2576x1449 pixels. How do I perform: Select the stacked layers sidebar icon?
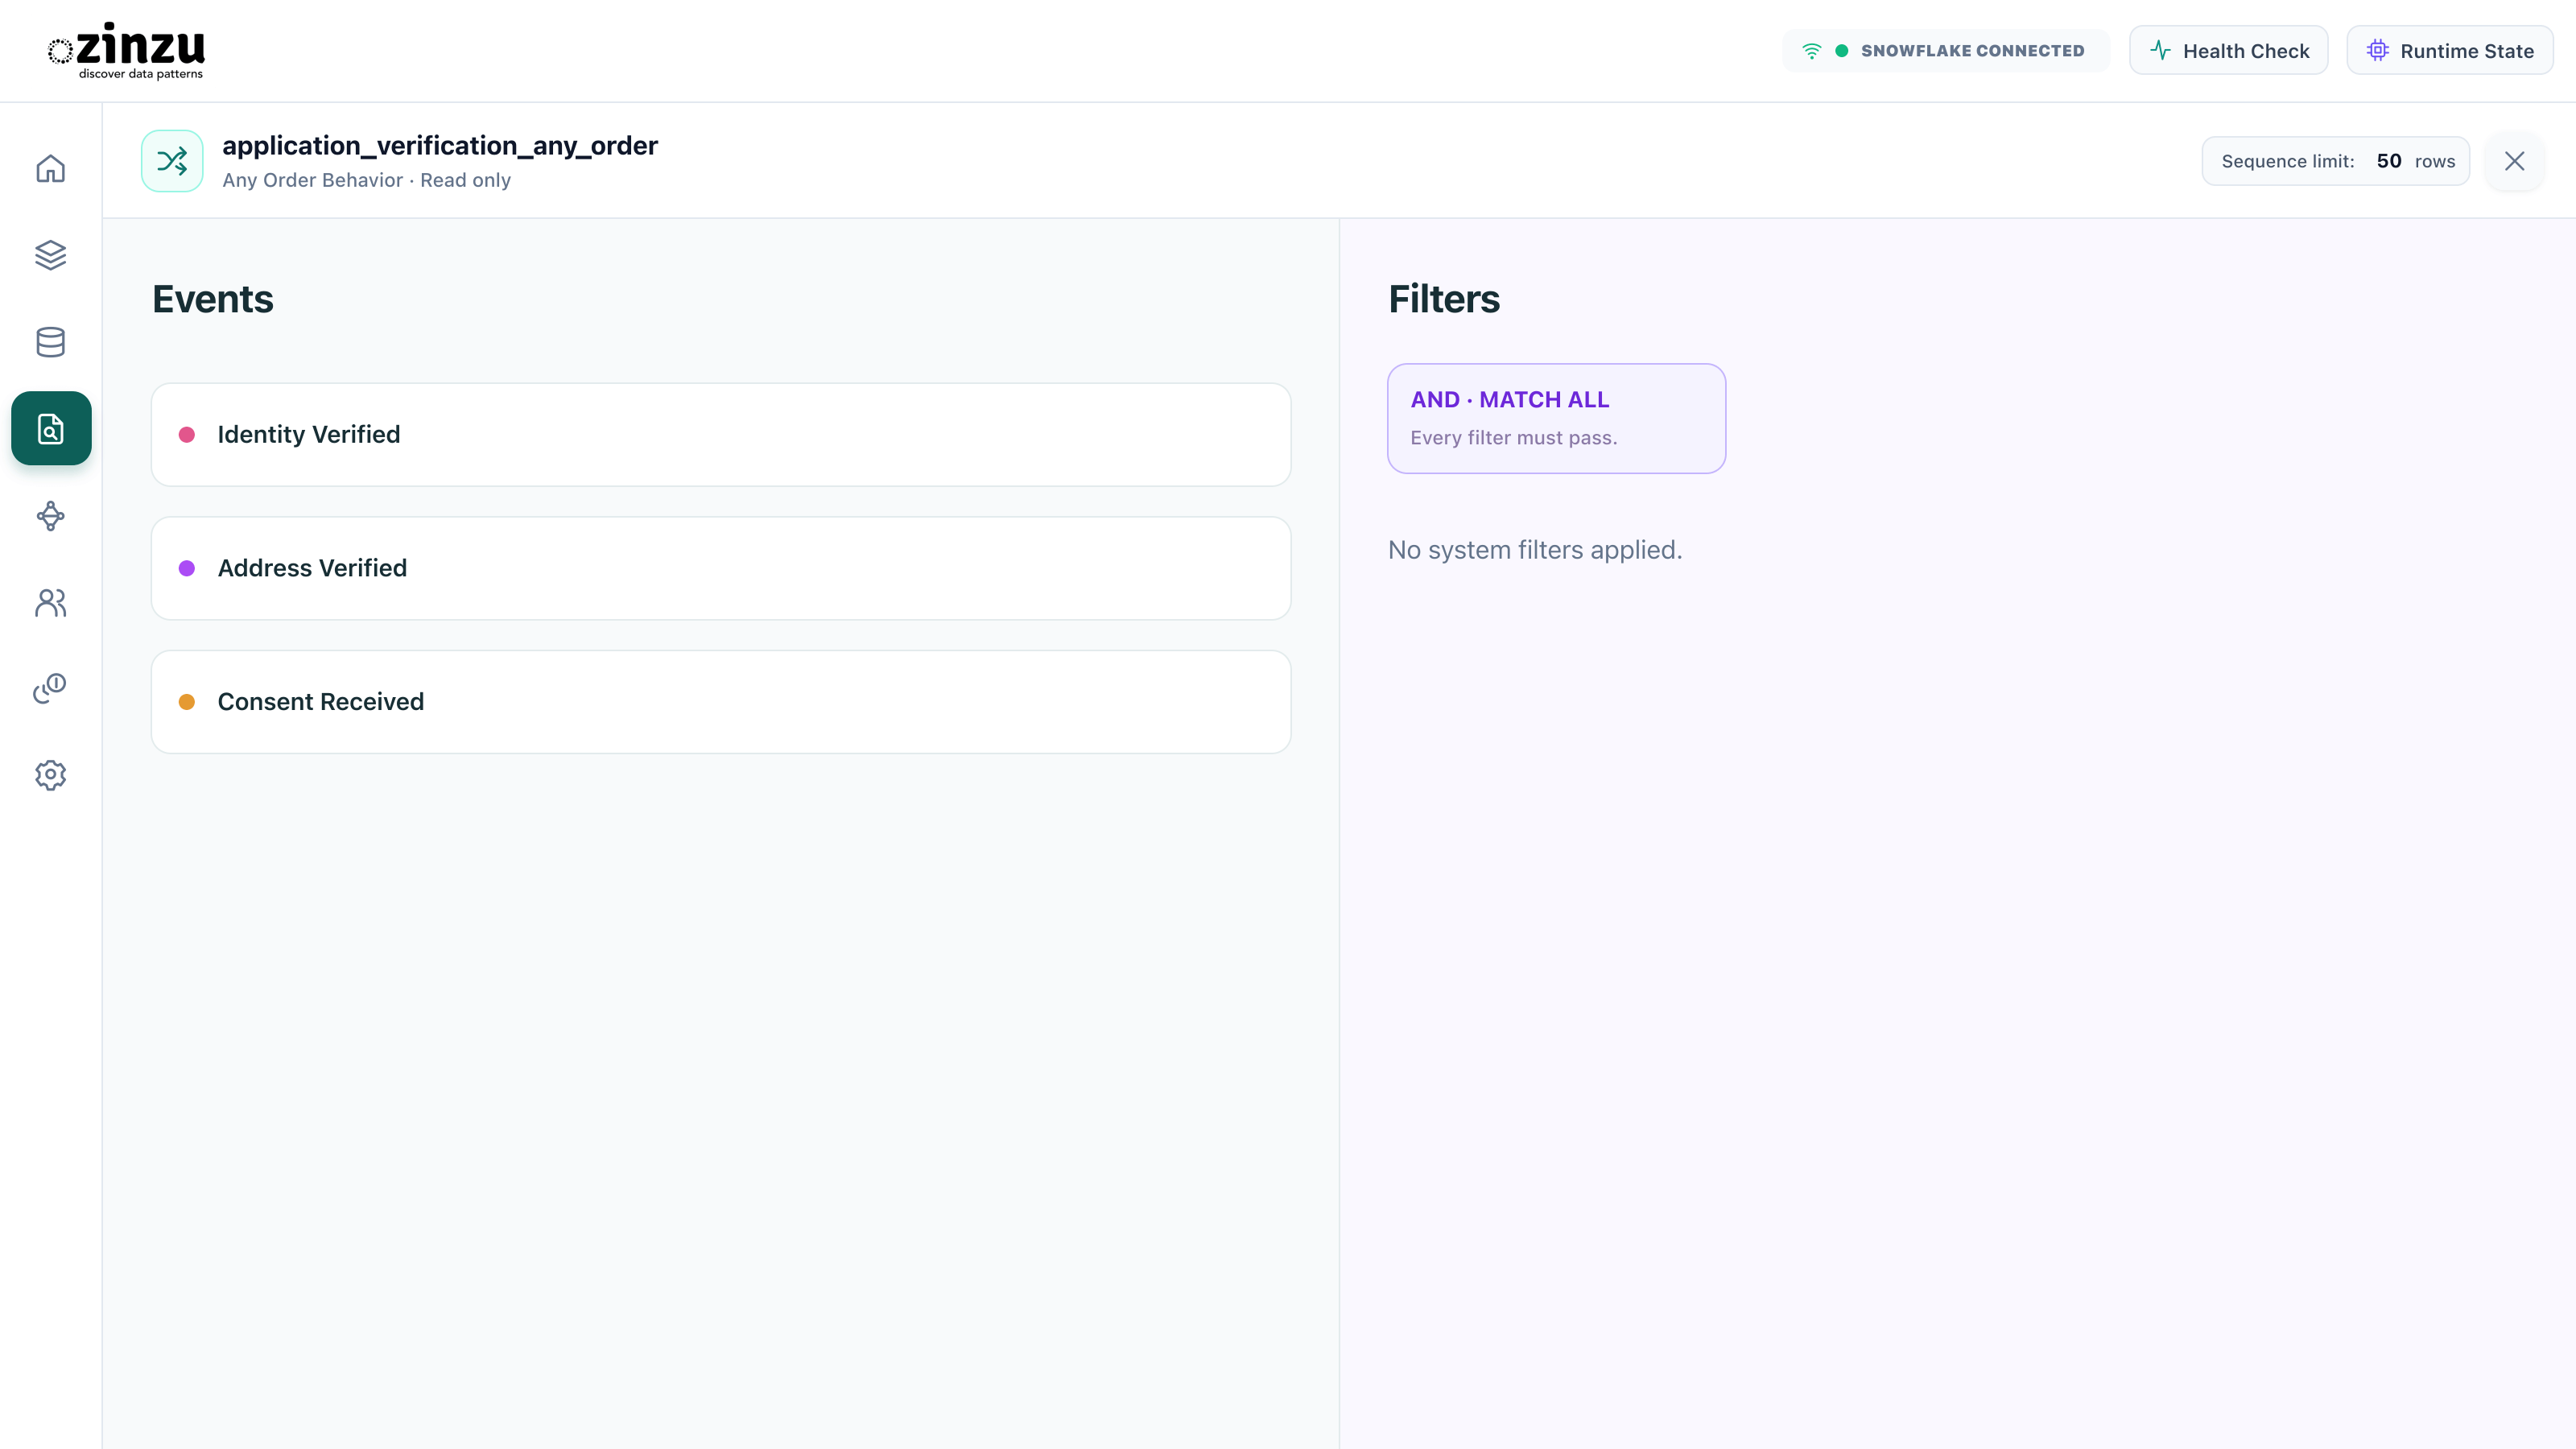(50, 255)
